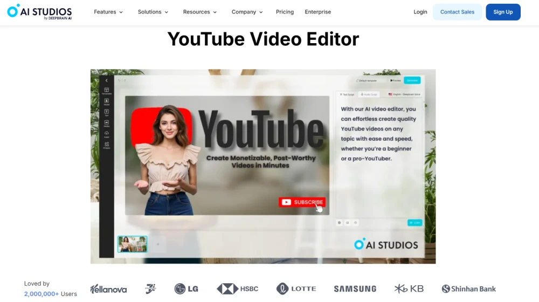Open English Deepbrain Voice language selector
Screen dimensions: 539x302
click(x=404, y=94)
